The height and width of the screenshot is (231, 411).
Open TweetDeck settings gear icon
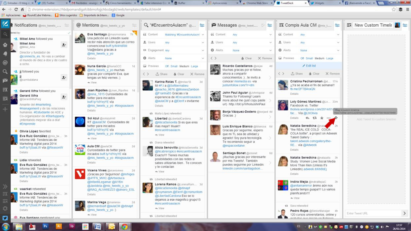[x=5, y=208]
